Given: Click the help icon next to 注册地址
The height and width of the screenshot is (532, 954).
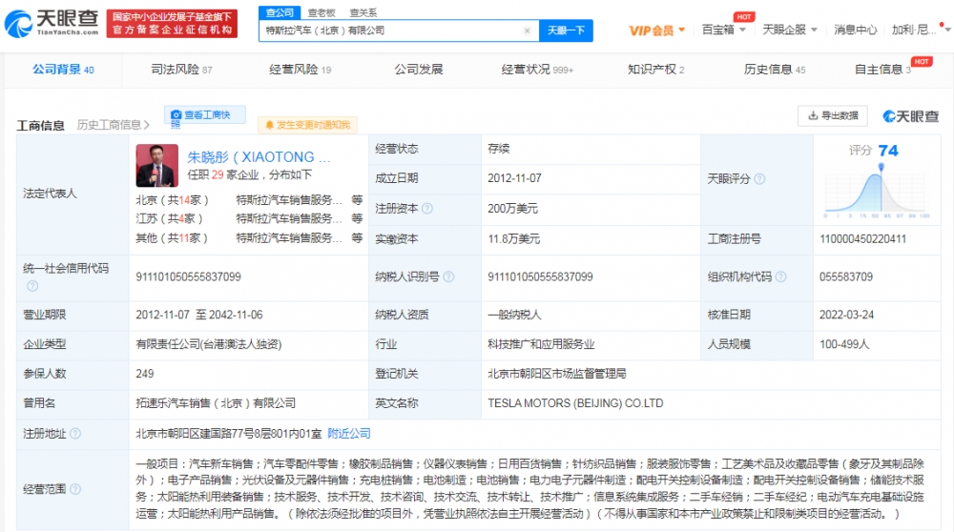Looking at the screenshot, I should (x=74, y=434).
